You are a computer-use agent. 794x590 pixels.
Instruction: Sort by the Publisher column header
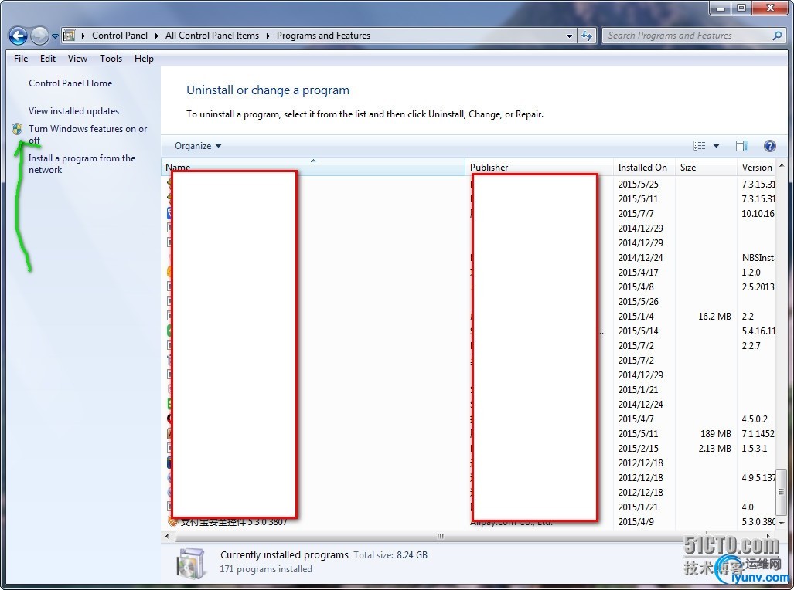[x=539, y=167]
